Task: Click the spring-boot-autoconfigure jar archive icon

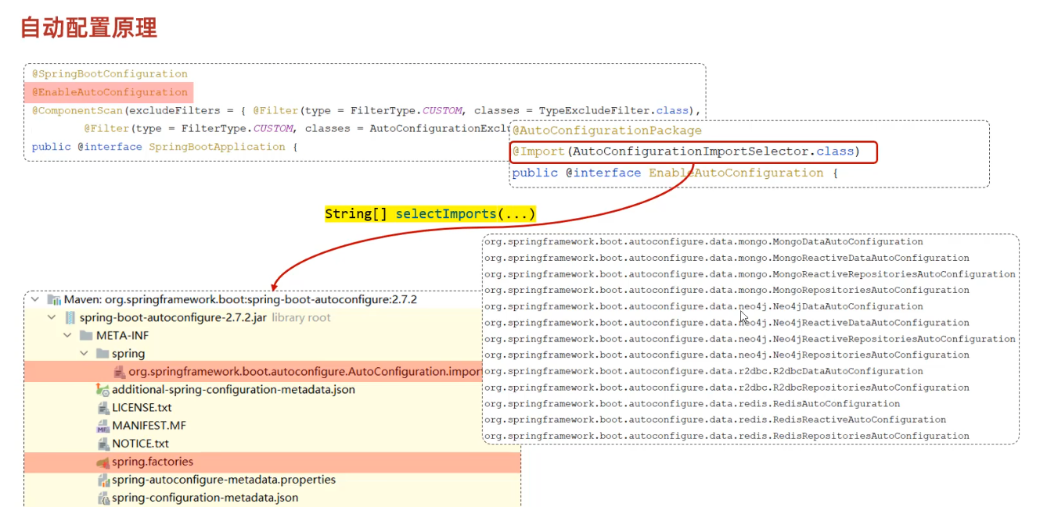Action: point(70,318)
